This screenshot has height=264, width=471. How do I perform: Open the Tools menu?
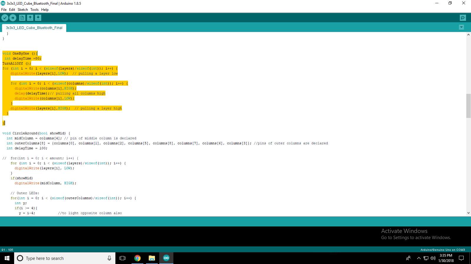tap(34, 10)
